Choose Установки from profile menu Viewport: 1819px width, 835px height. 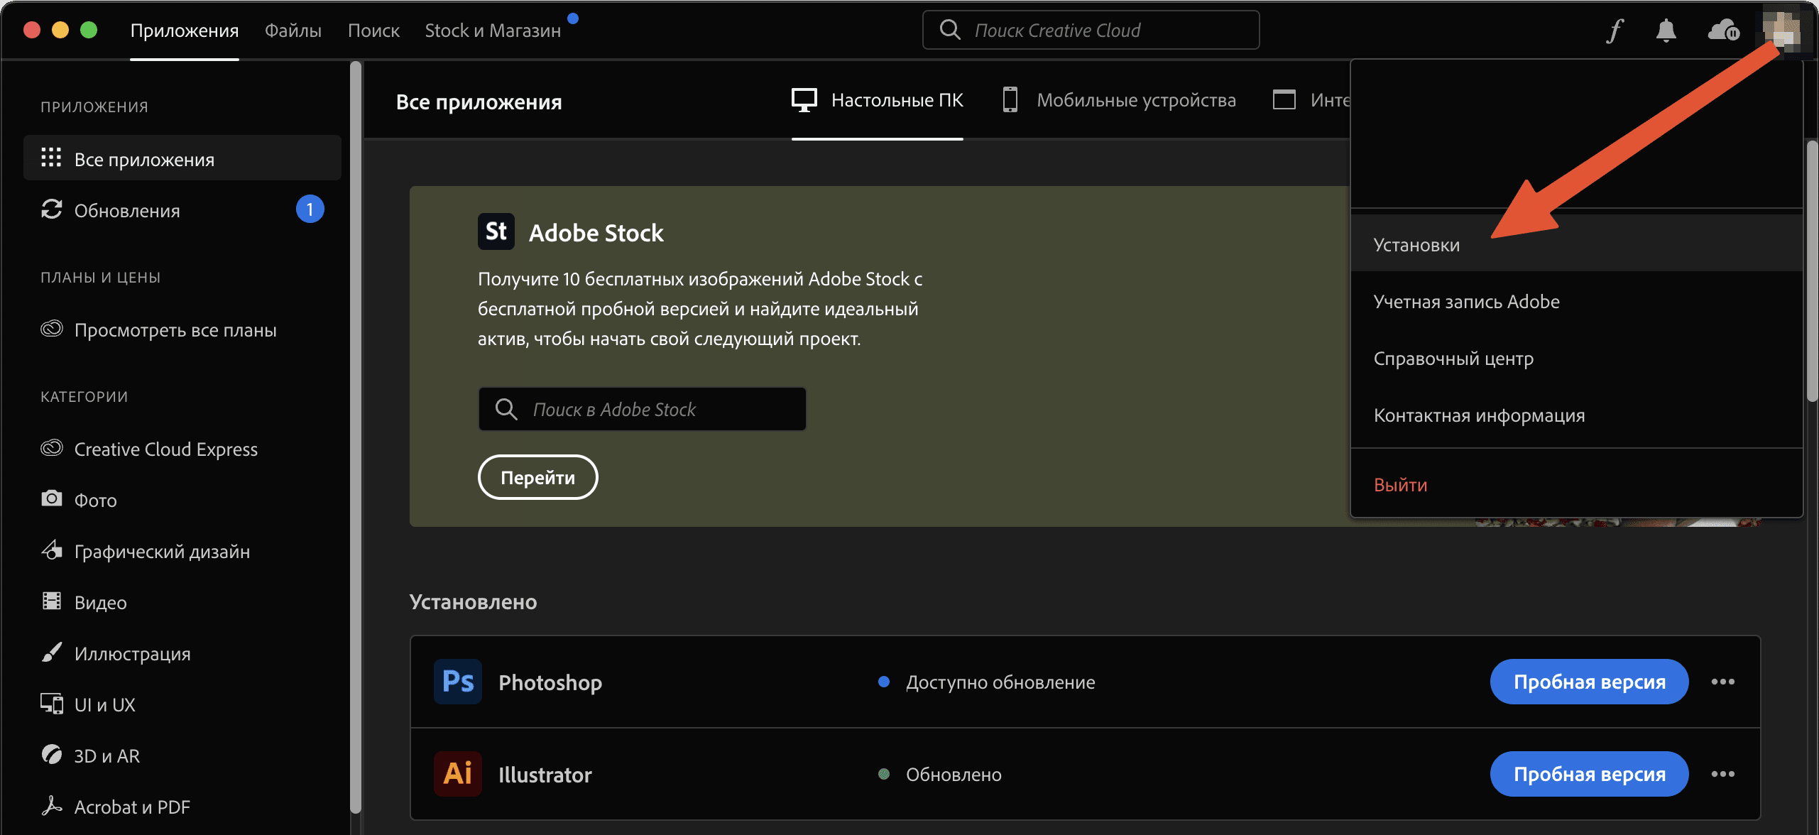pos(1416,245)
